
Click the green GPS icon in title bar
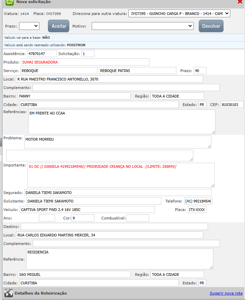click(10, 2)
